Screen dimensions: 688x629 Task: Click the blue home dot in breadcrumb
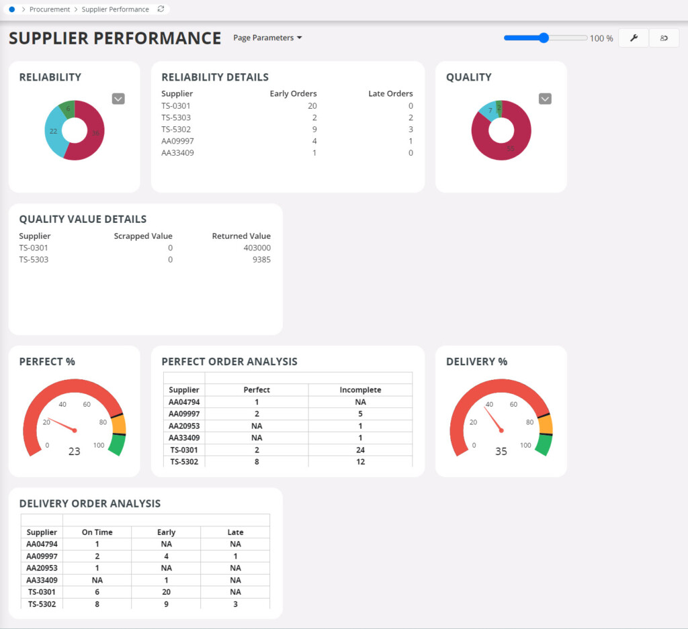coord(12,9)
